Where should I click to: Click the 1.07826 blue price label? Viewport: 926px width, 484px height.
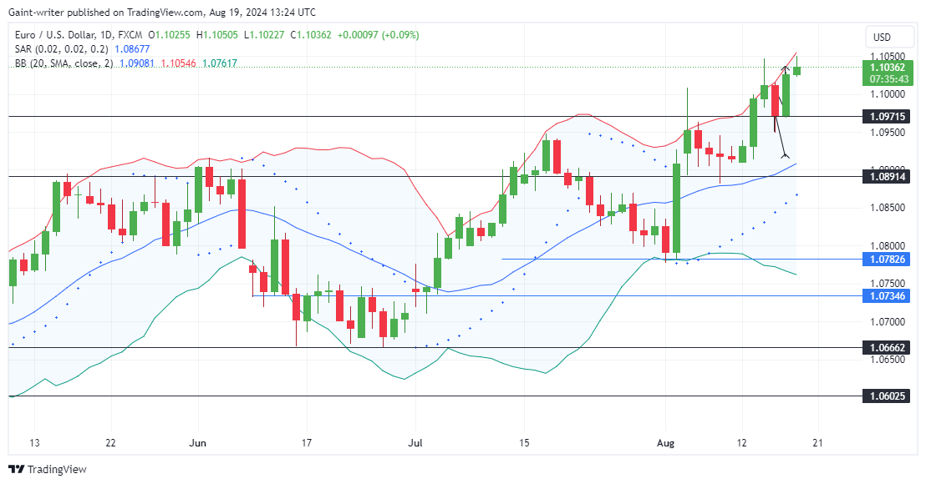point(888,259)
